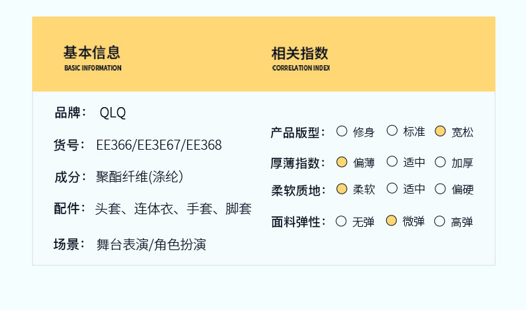Select the 加厚 radio button
526x310 pixels.
(x=440, y=162)
